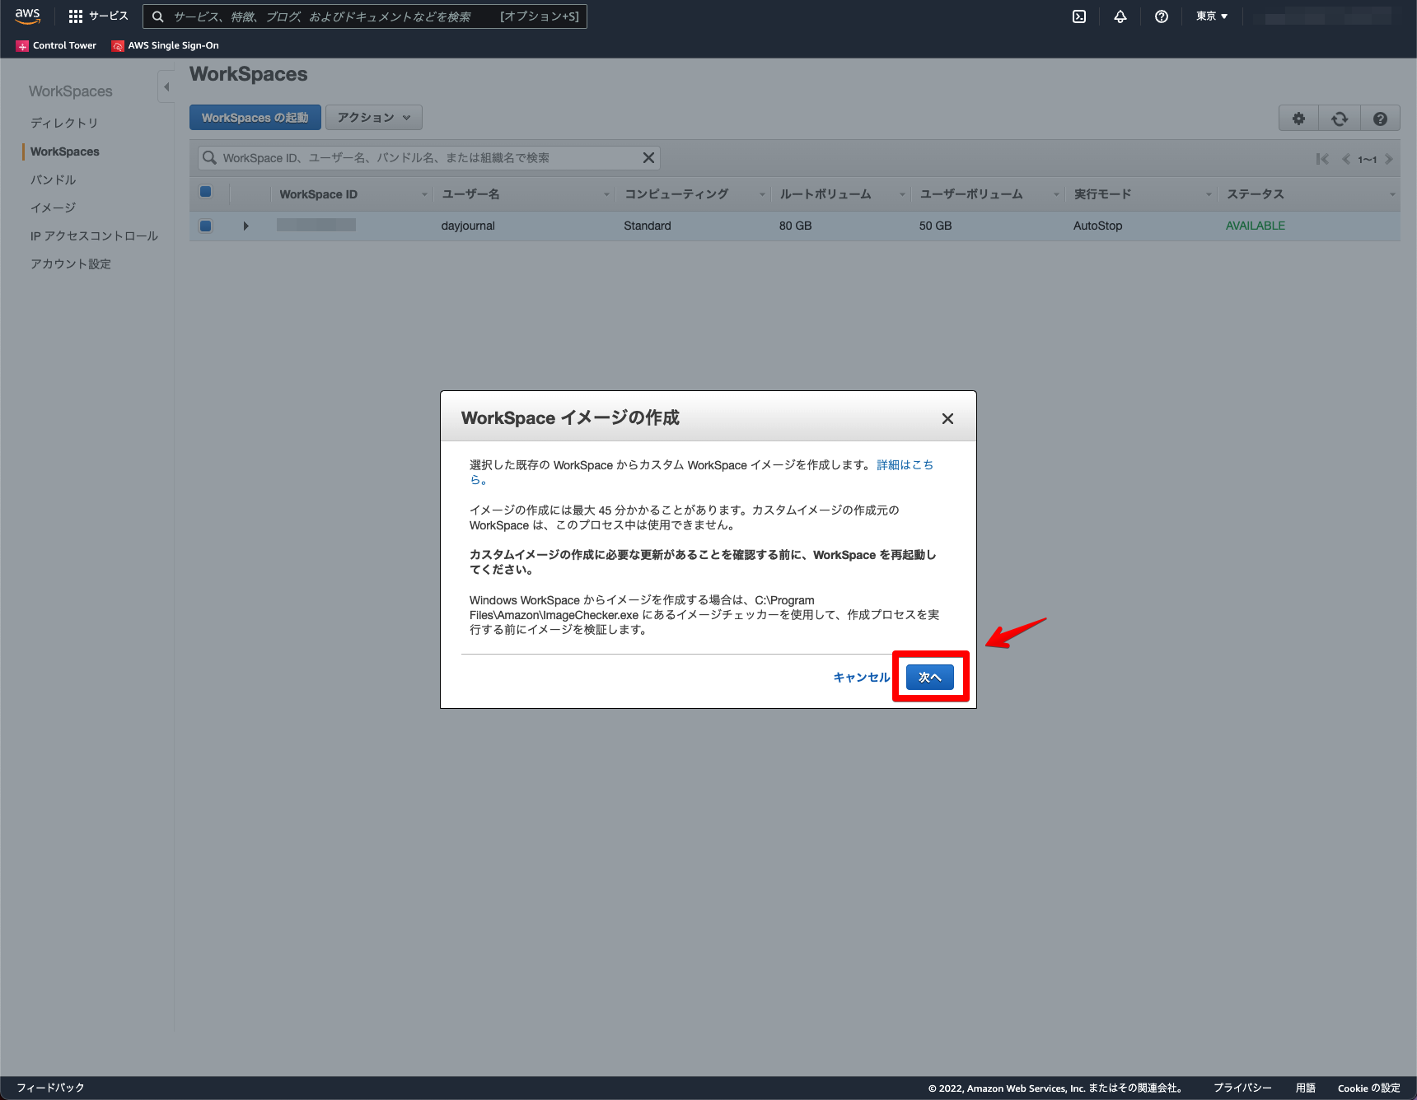Open the Services grid icon
The image size is (1417, 1100).
pos(74,16)
